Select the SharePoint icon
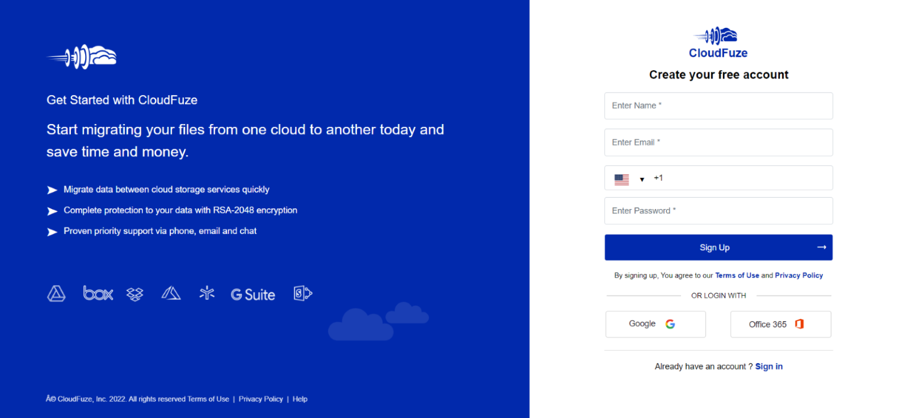The image size is (908, 418). [303, 293]
